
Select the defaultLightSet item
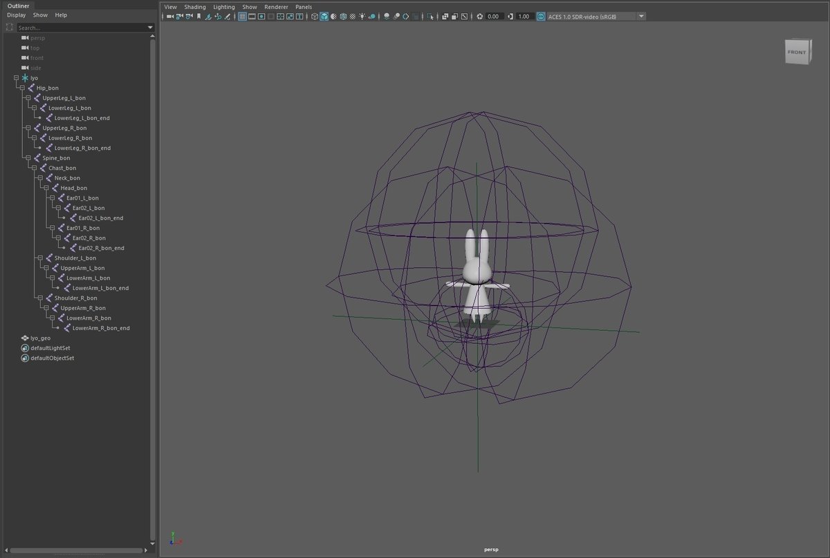pyautogui.click(x=50, y=348)
